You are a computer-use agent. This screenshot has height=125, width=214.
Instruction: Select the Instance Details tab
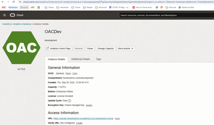coord(56,59)
